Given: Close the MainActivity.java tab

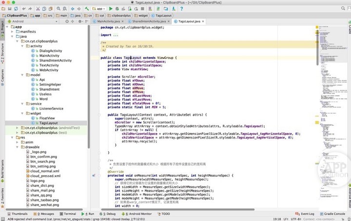Looking at the screenshot, I should [122, 21].
